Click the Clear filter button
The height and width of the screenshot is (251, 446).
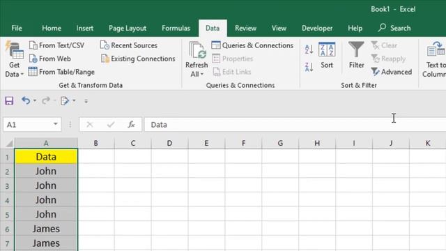pyautogui.click(x=384, y=45)
